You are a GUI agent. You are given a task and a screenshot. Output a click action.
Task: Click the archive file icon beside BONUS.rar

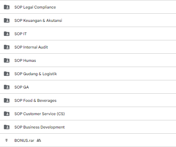click(x=7, y=140)
